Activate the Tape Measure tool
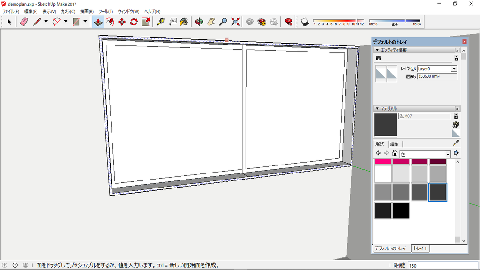The image size is (480, 270). [x=161, y=22]
